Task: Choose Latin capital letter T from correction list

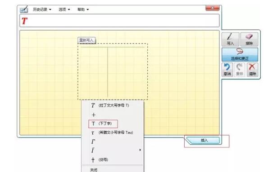Action: click(113, 106)
